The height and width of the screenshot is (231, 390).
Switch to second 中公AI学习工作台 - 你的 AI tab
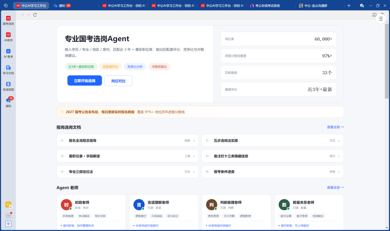173,5
